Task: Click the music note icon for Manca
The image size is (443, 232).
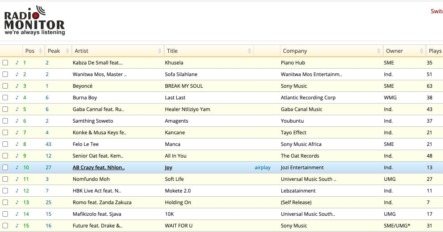Action: click(x=17, y=144)
